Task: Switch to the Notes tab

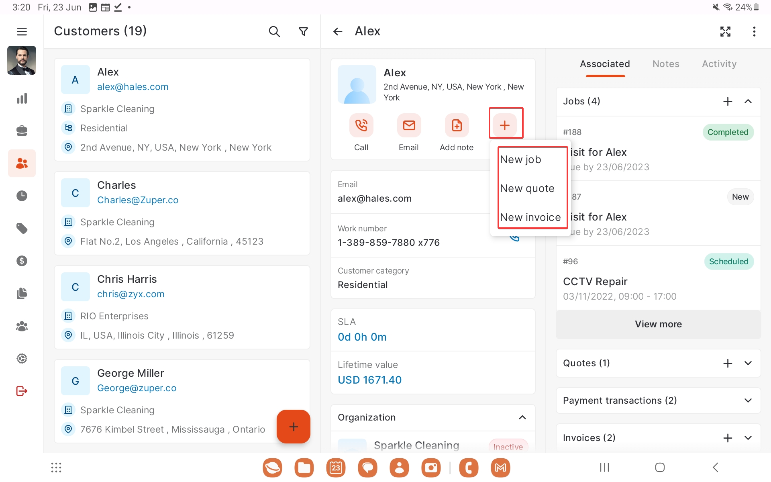Action: point(666,64)
